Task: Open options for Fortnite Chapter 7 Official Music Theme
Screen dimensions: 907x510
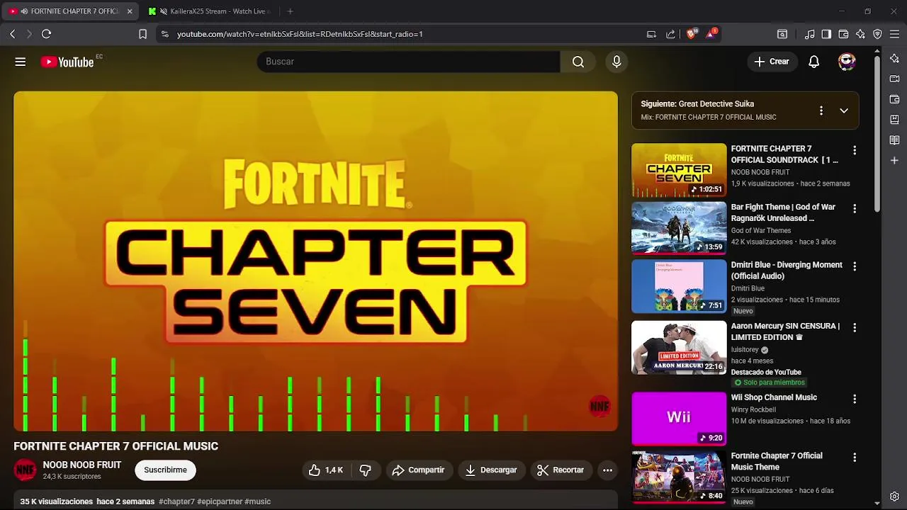Action: 855,457
